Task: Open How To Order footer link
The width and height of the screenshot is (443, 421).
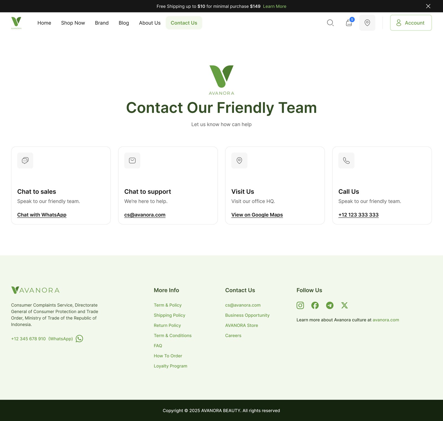Action: (x=168, y=356)
